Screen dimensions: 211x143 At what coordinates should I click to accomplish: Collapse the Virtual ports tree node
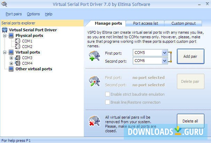pyautogui.click(x=5, y=52)
